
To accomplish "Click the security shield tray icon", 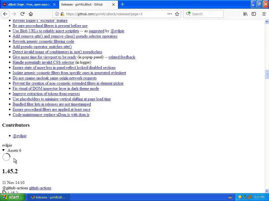I will point(240,197).
